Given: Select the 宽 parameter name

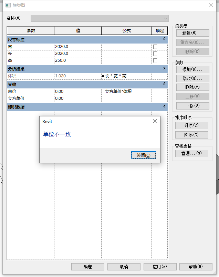Looking at the screenshot, I should pos(31,47).
